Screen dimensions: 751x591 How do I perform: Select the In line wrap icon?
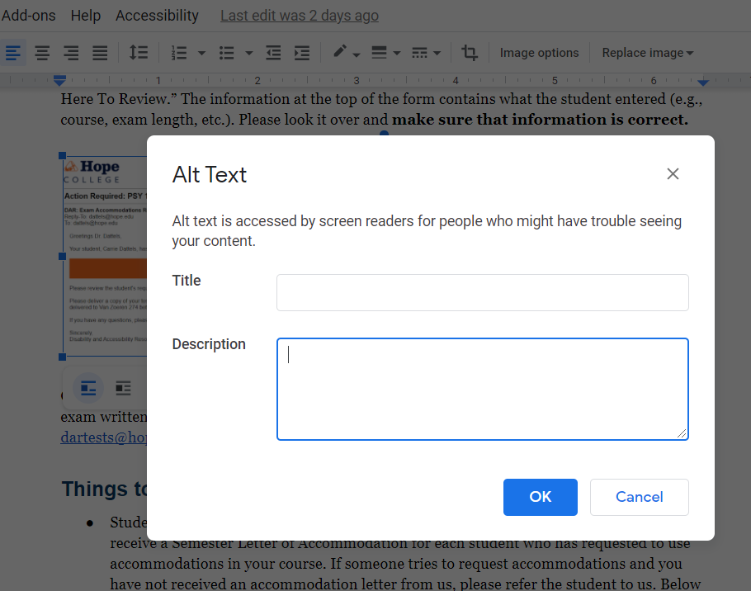[x=87, y=388]
